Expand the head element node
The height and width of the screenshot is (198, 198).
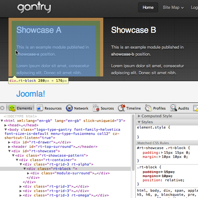(6, 125)
